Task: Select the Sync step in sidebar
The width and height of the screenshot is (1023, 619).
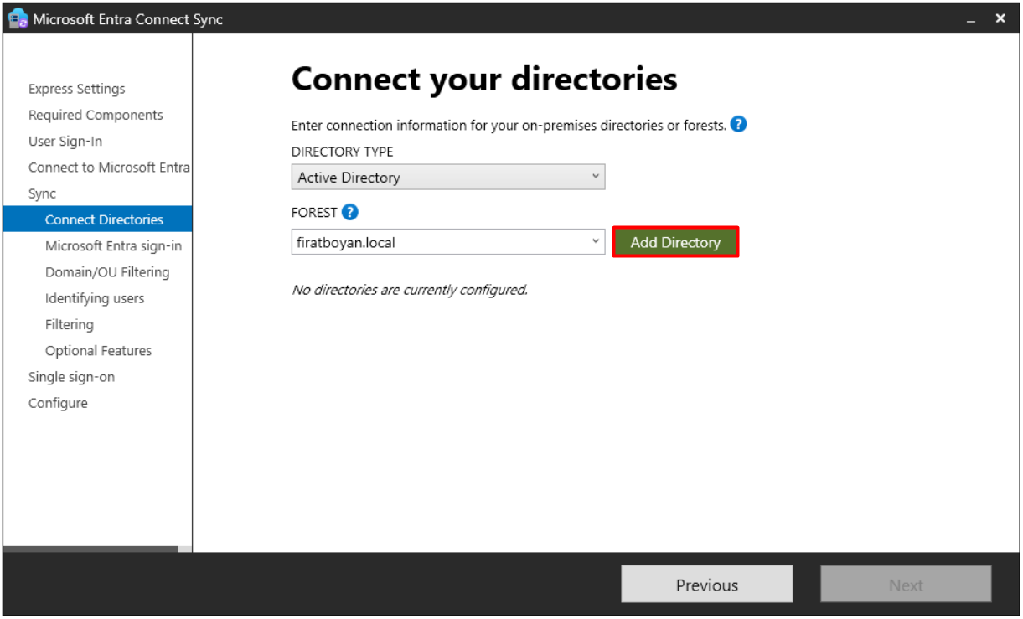Action: point(43,193)
